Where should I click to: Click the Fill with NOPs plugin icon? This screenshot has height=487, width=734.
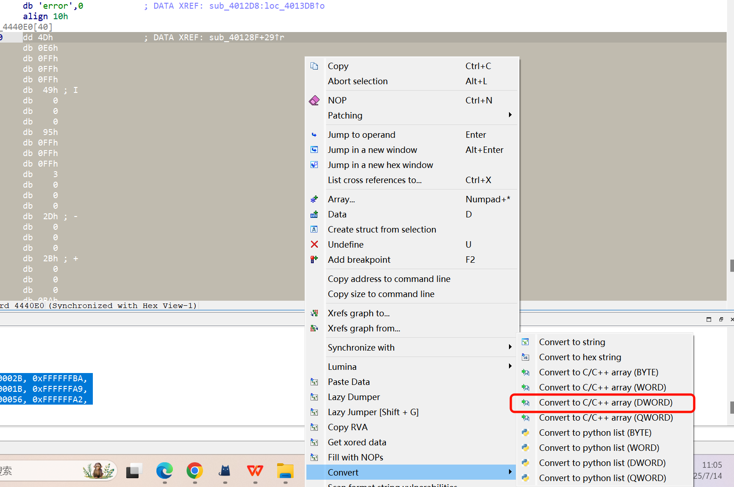[314, 457]
